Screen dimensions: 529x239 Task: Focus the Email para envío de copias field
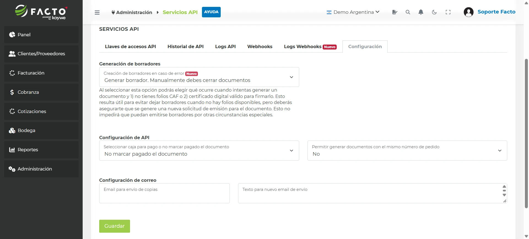click(x=164, y=193)
